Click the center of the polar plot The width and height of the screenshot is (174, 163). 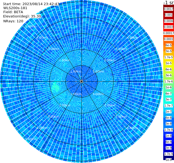(x=81, y=81)
